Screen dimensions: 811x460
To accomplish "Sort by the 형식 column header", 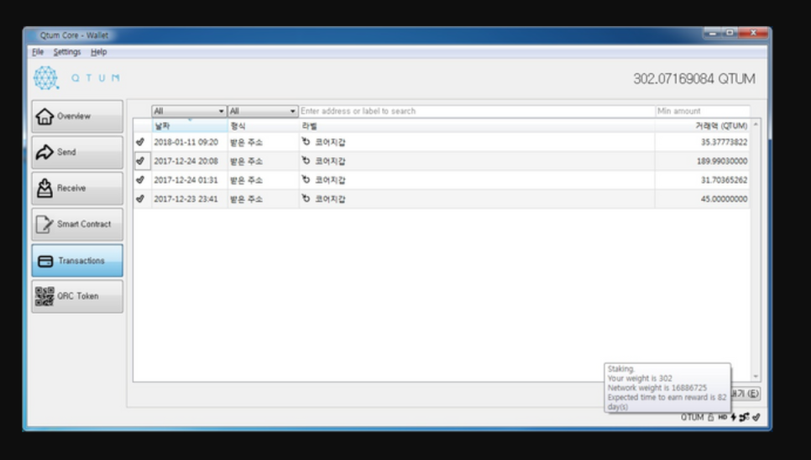I will pos(264,126).
